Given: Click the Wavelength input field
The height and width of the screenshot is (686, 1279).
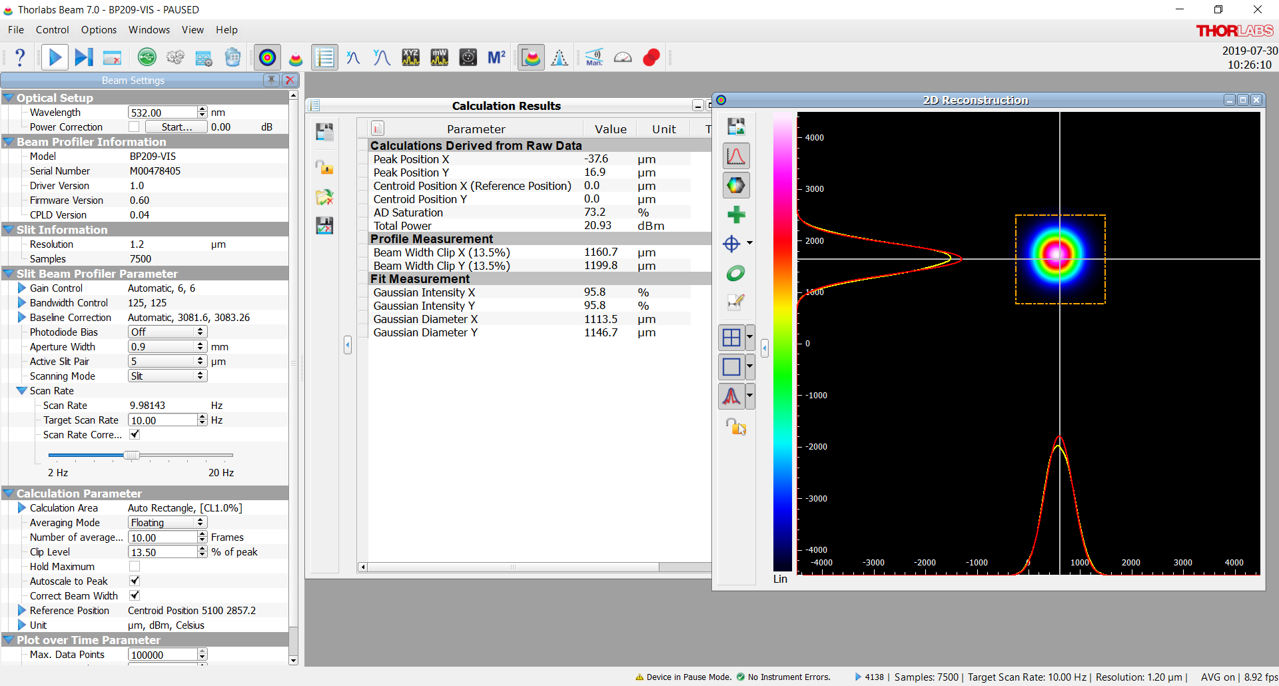Looking at the screenshot, I should (x=163, y=113).
